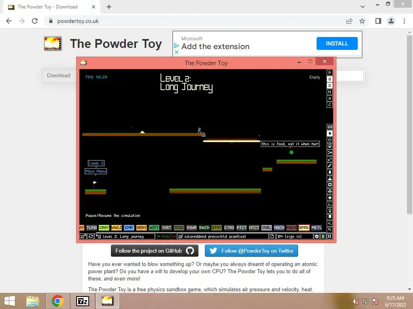The height and width of the screenshot is (309, 413).
Task: Close the Microsoft ad with the X
Action: point(177,52)
